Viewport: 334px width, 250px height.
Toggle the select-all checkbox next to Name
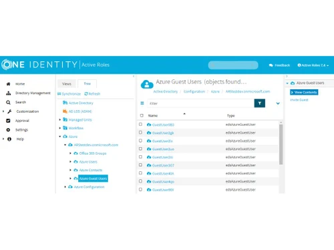(142, 115)
